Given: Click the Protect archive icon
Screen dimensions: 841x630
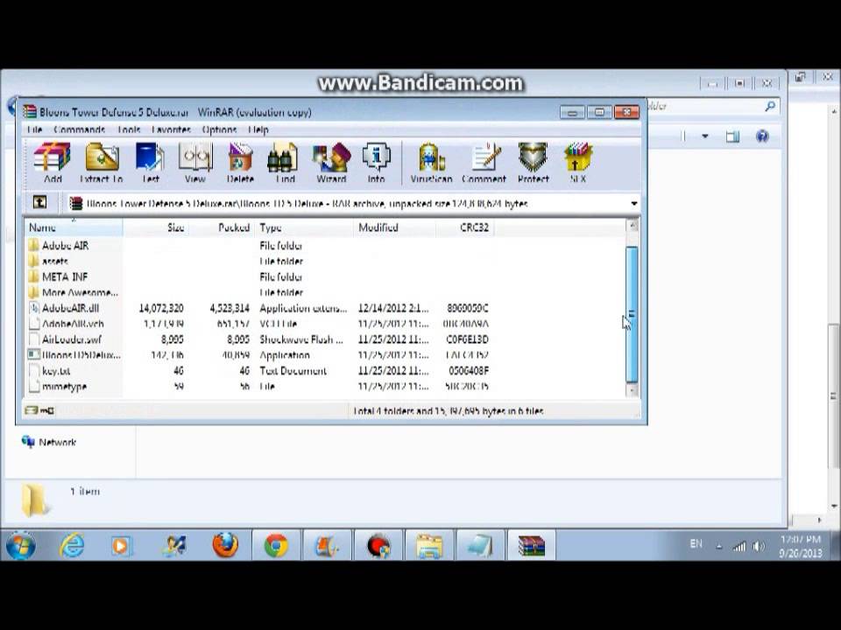Looking at the screenshot, I should [x=534, y=163].
